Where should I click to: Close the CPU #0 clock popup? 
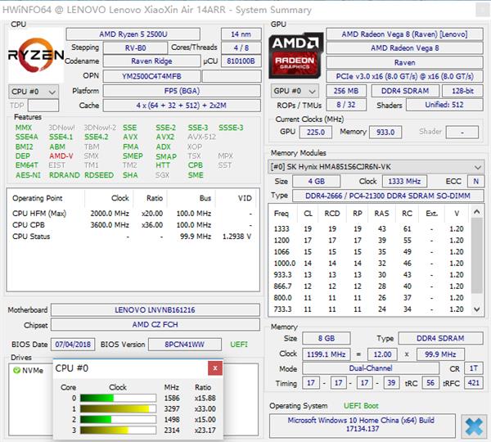pyautogui.click(x=214, y=368)
